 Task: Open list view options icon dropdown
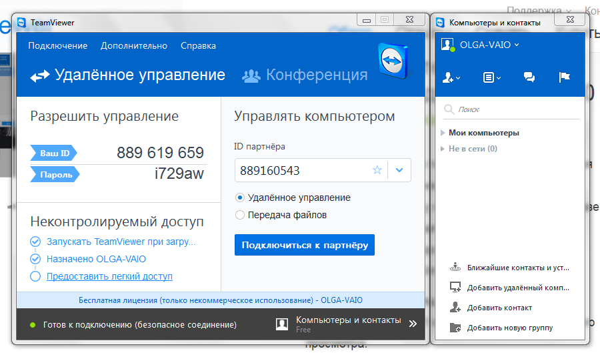coord(492,77)
